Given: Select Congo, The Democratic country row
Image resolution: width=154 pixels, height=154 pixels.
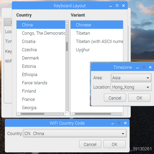Looking at the screenshot, I should click(41, 33).
